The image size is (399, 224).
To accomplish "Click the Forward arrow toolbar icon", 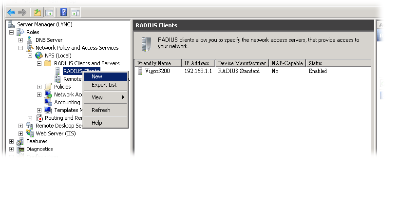I will point(22,12).
